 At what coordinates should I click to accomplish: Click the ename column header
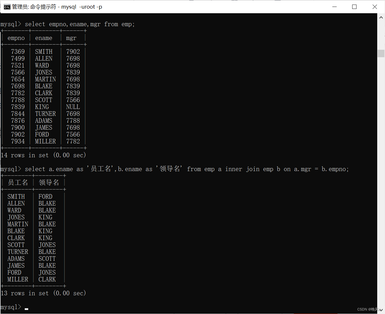pos(43,38)
